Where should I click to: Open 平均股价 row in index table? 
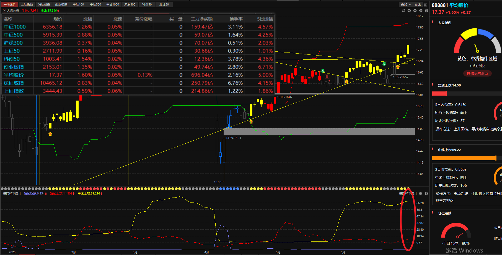[x=138, y=75]
